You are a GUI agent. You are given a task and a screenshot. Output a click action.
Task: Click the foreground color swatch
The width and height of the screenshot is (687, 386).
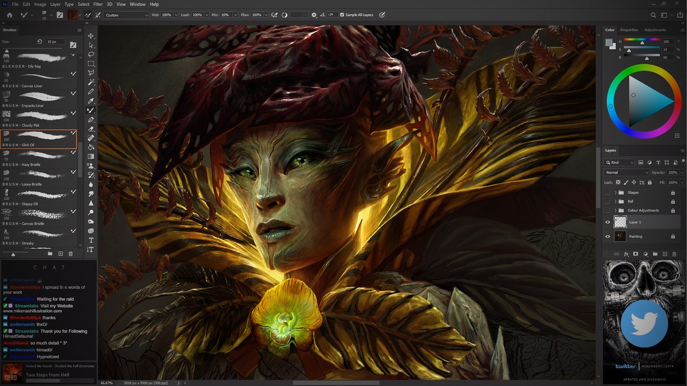click(x=609, y=42)
